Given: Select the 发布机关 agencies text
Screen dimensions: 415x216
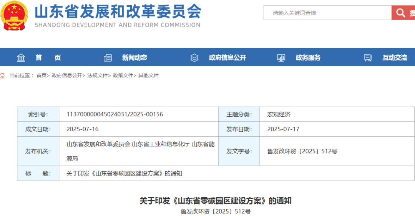Looking at the screenshot, I should pos(141,151).
